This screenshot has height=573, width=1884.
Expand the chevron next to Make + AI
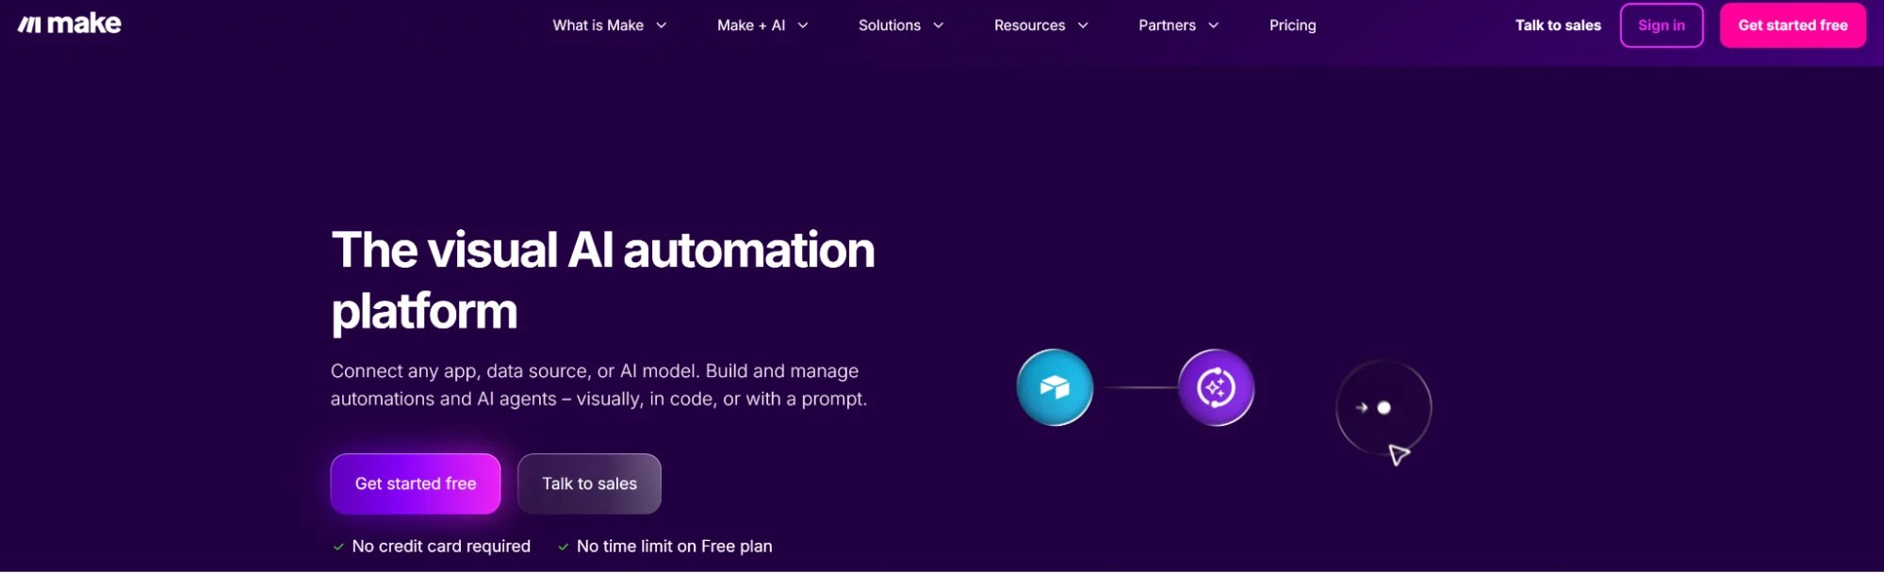click(803, 25)
